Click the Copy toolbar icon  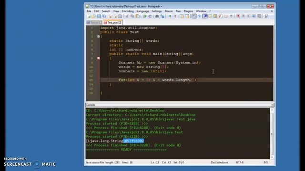(132, 16)
